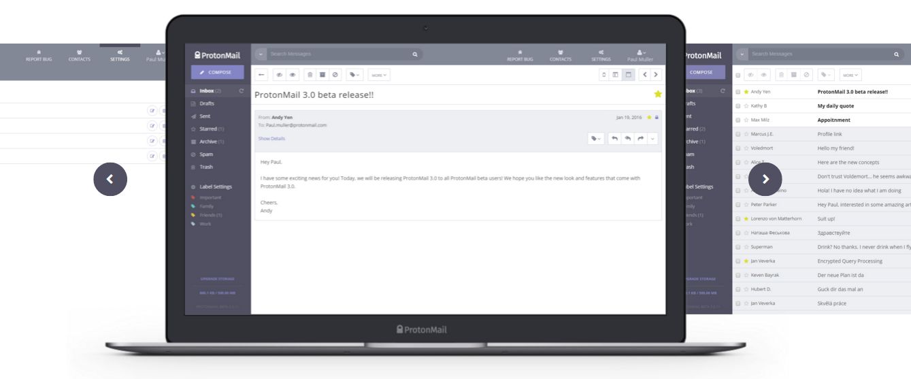Go back using the left-arrow toolbar button

[261, 75]
